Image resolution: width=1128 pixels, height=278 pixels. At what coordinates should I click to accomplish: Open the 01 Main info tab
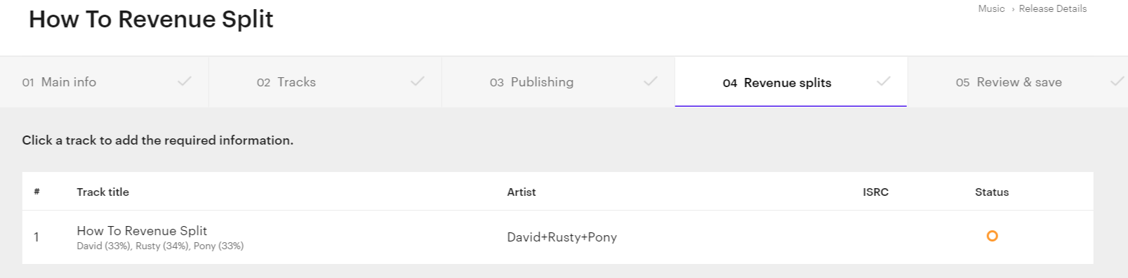104,82
